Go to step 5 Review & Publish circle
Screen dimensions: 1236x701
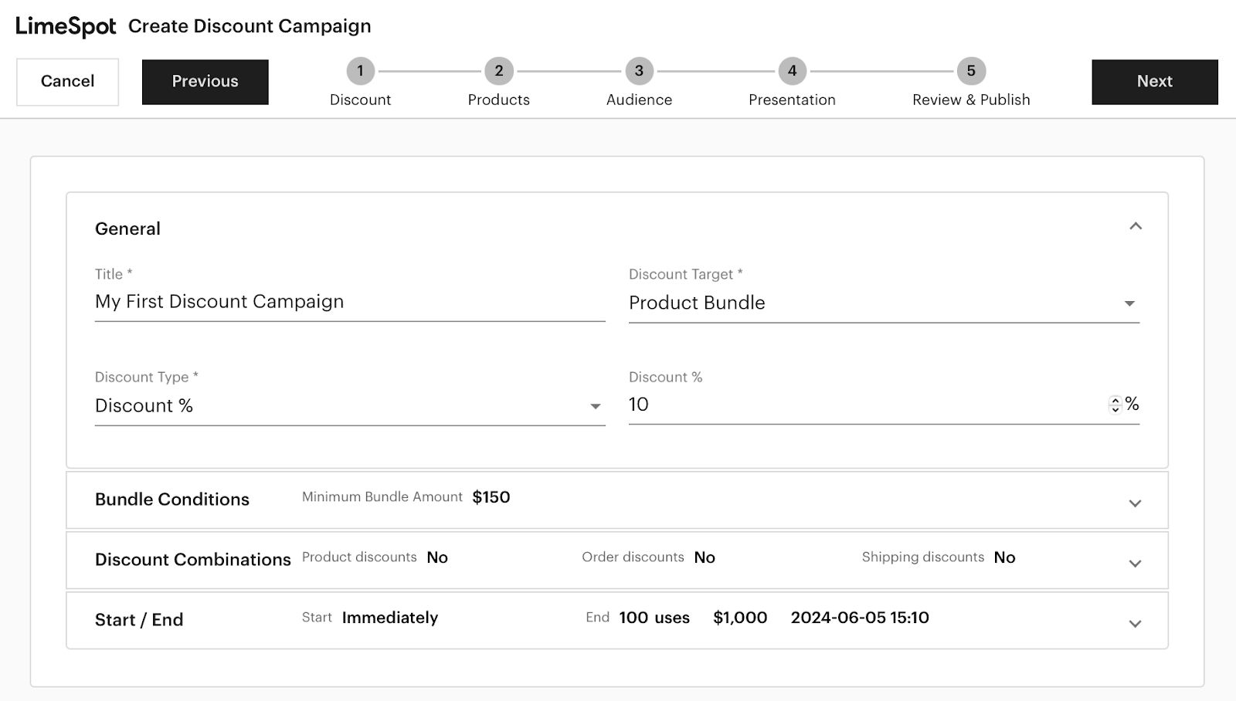[x=971, y=71]
